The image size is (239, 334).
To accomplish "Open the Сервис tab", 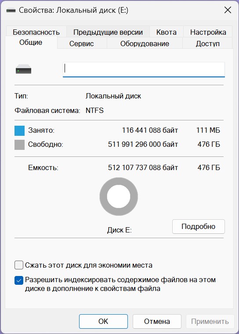I will point(82,43).
